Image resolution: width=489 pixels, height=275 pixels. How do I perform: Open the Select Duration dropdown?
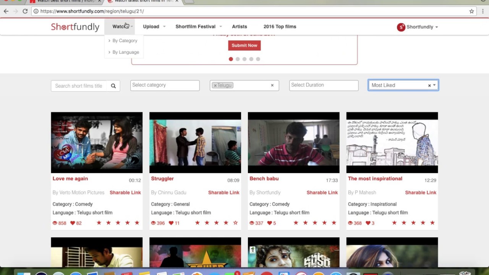324,85
